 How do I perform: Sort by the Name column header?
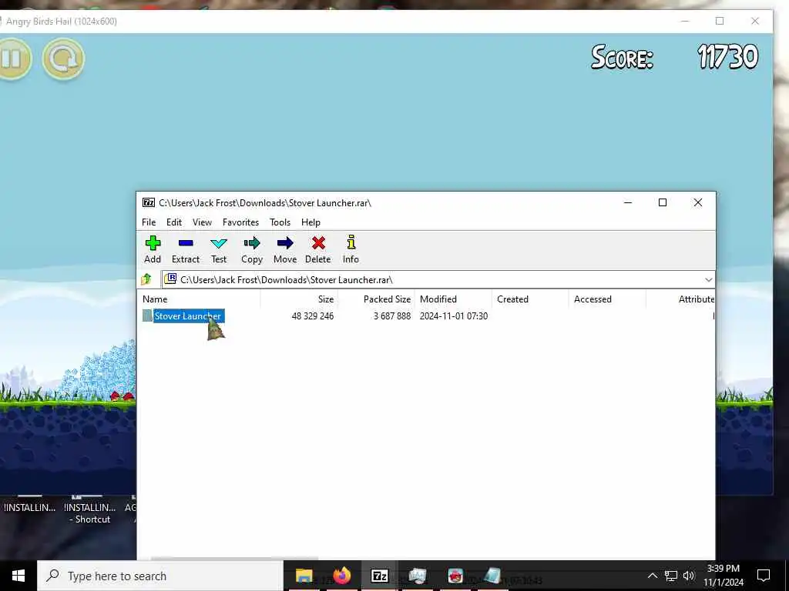199,299
